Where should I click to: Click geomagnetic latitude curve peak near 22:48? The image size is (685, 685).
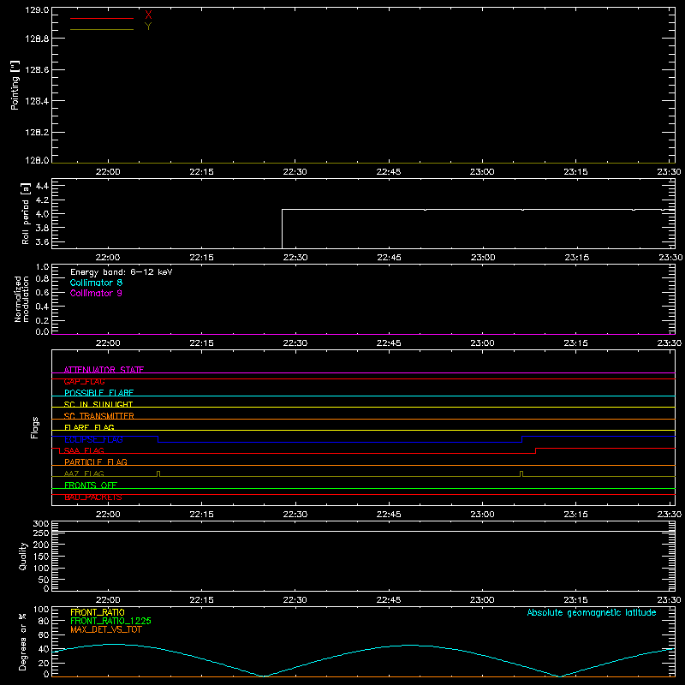(409, 645)
